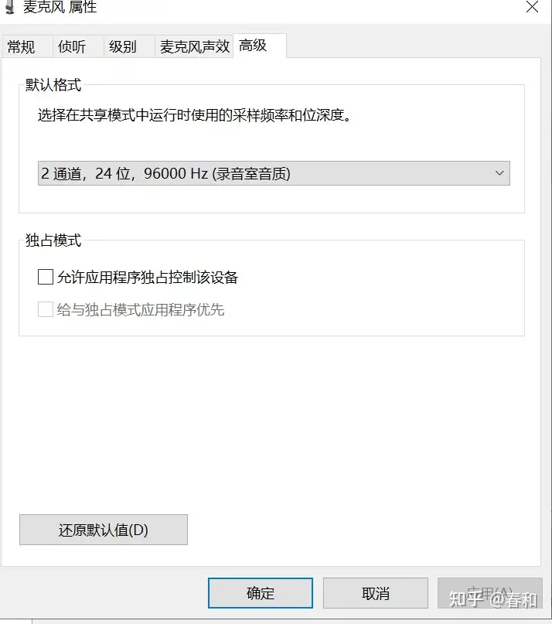Click the 应用(A) apply button

490,593
